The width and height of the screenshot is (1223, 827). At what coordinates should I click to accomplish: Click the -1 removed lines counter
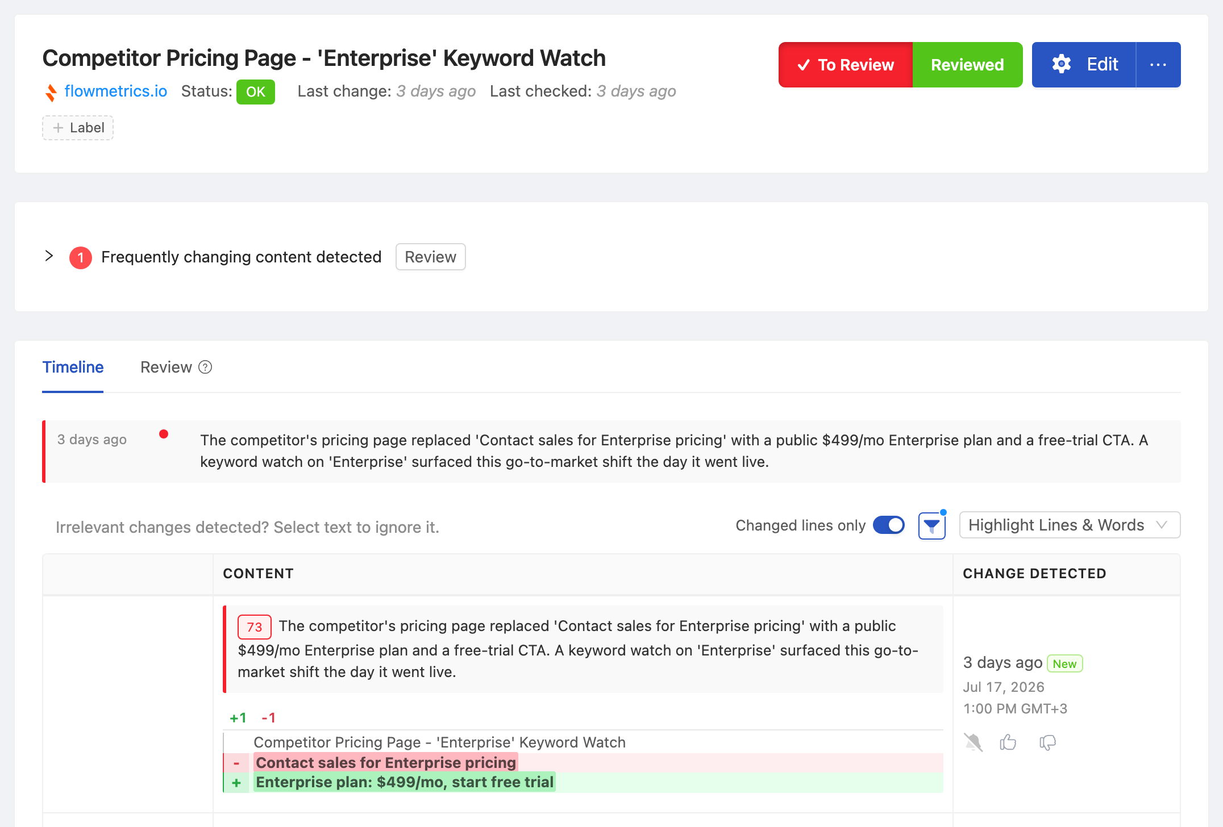tap(268, 718)
